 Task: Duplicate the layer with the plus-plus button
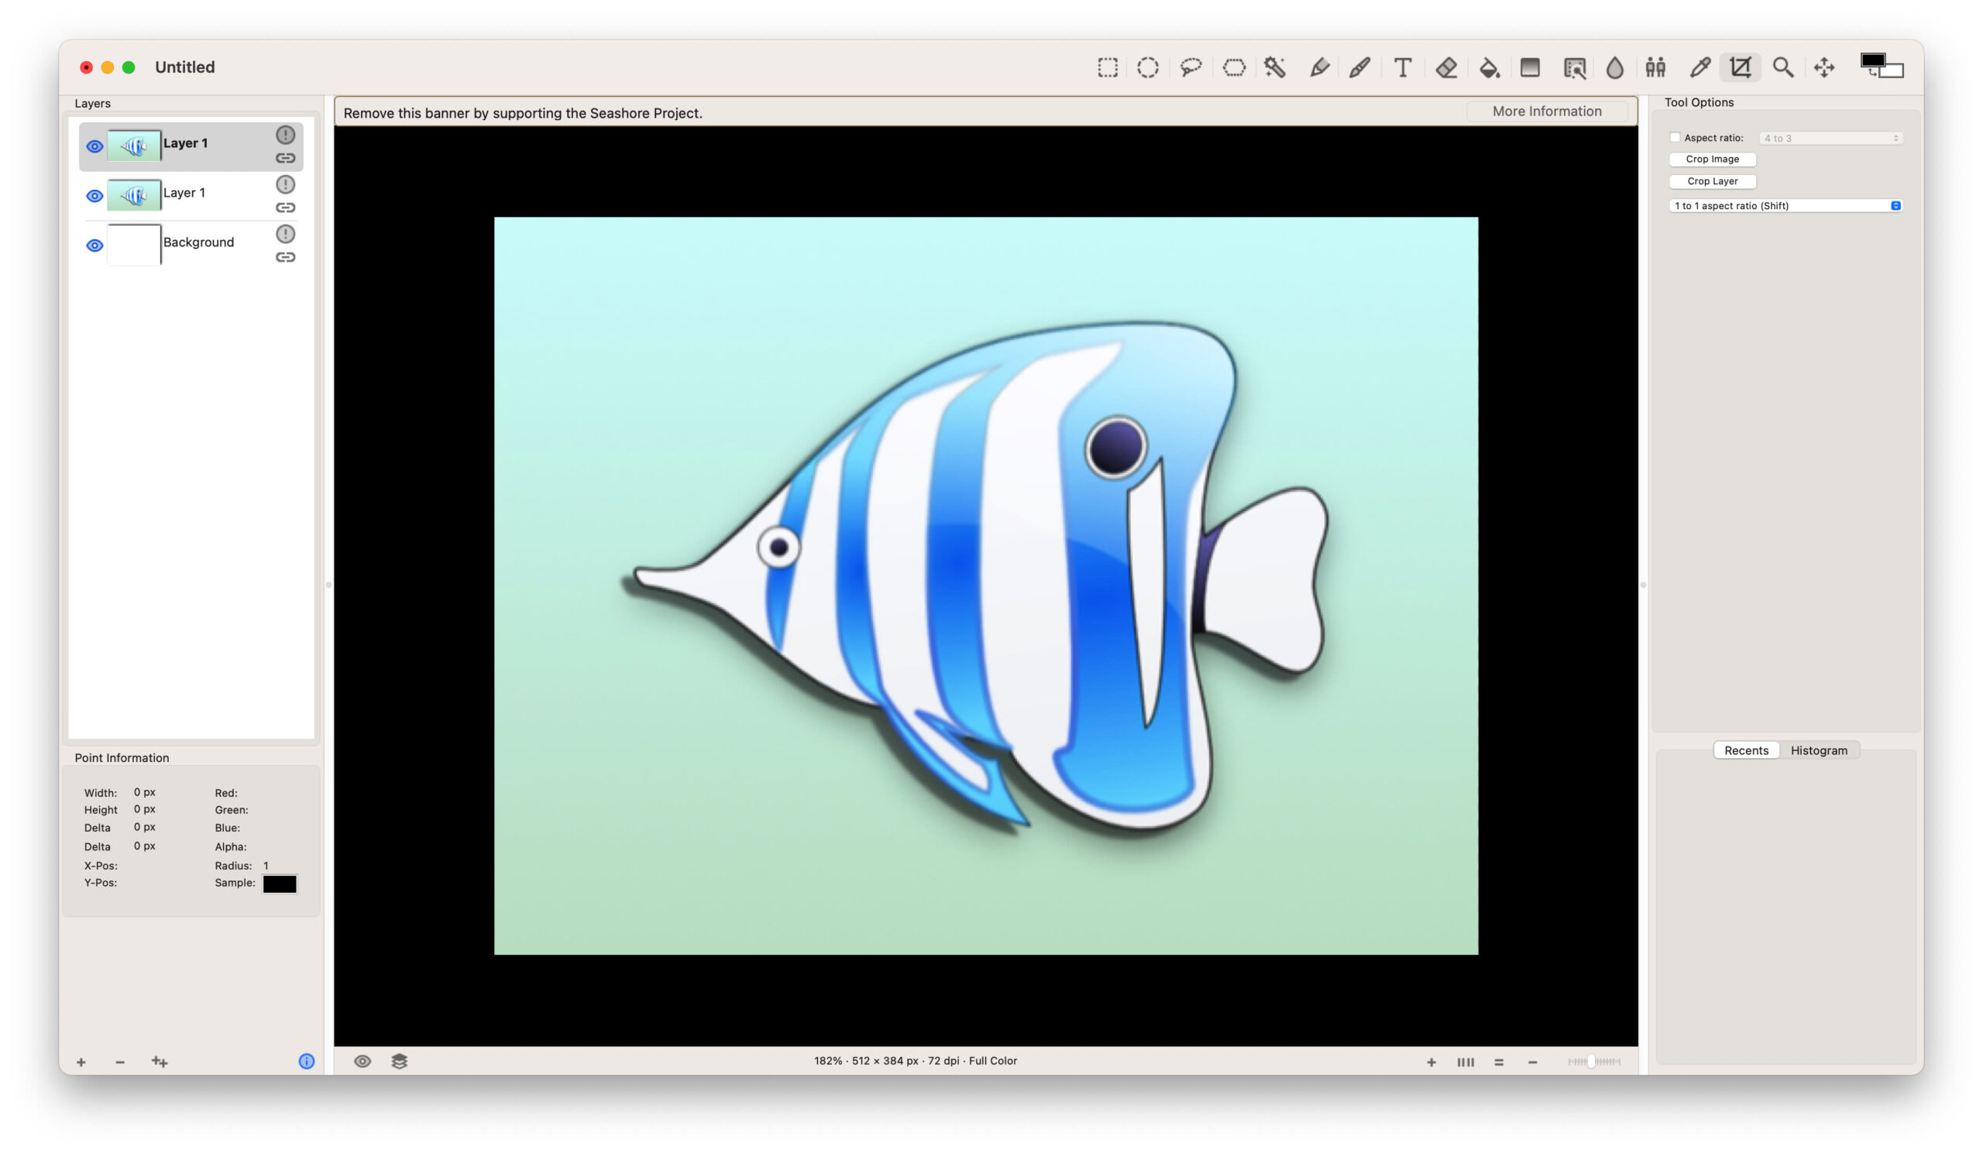[x=160, y=1062]
